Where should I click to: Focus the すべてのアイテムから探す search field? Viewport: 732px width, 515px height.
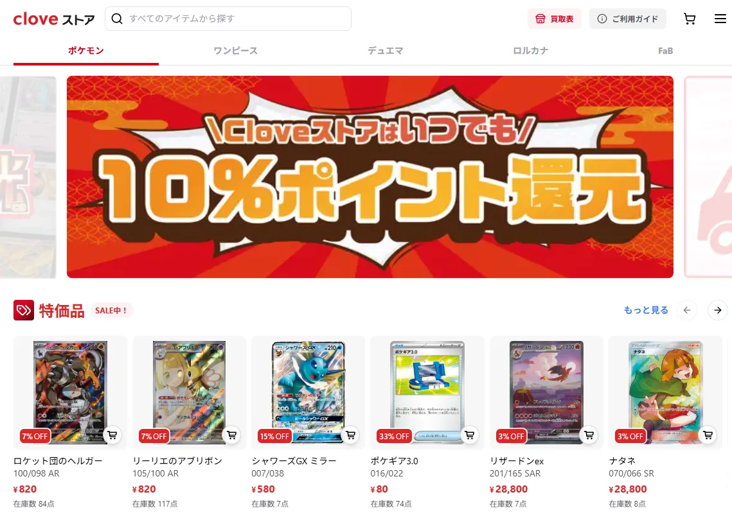pos(228,19)
